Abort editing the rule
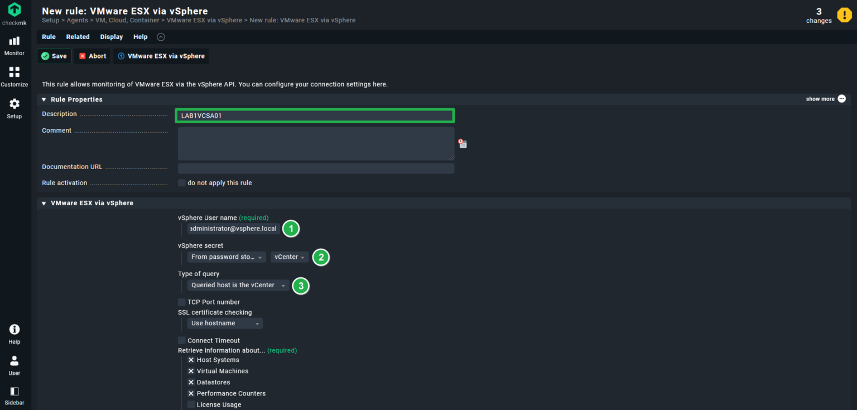This screenshot has height=410, width=857. coord(92,56)
